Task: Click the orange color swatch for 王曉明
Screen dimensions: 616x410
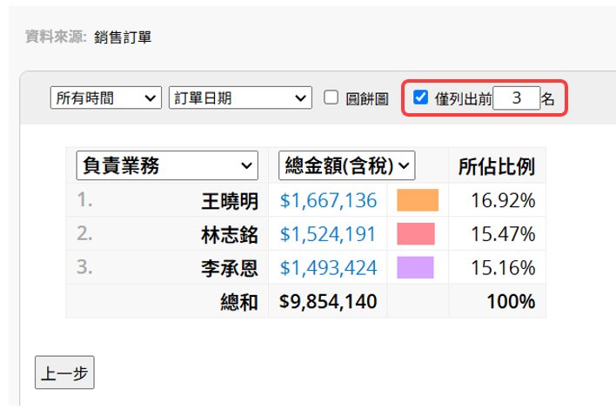Action: point(418,201)
